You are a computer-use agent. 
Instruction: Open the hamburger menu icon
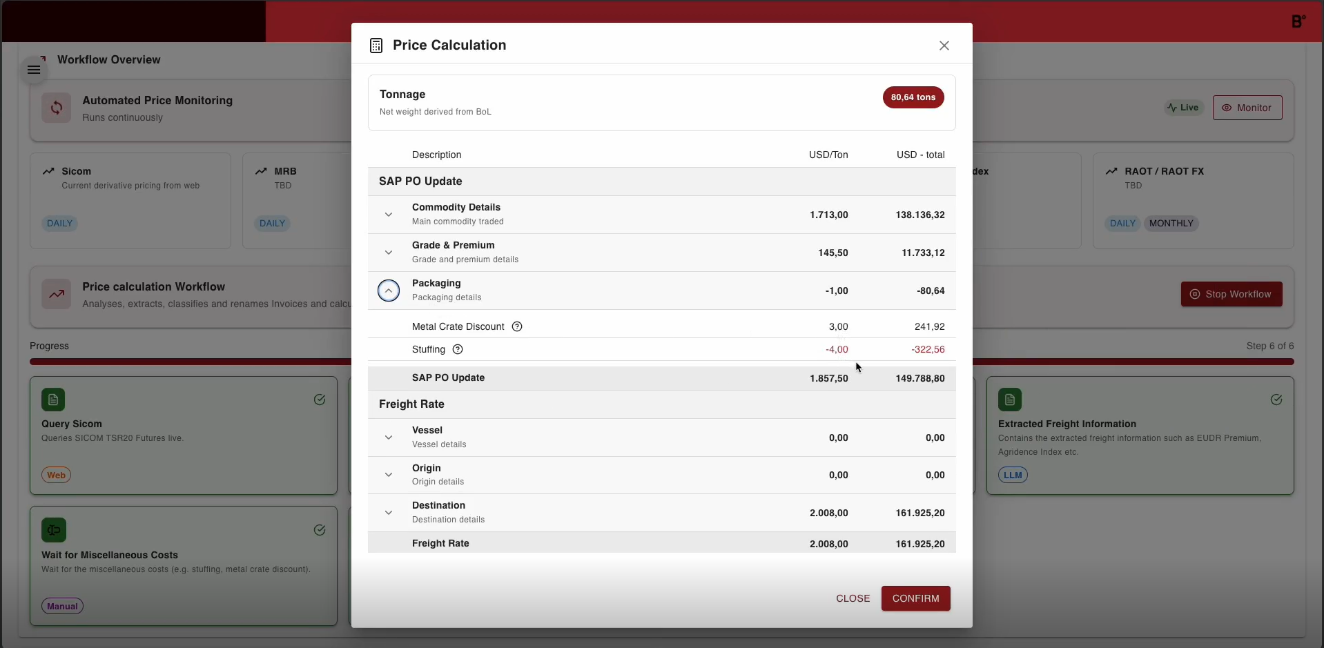coord(34,70)
